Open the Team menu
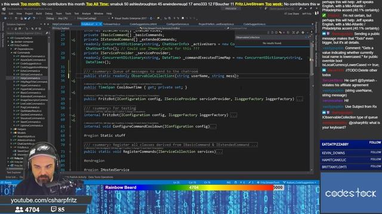382x214 pixels. (x=58, y=14)
